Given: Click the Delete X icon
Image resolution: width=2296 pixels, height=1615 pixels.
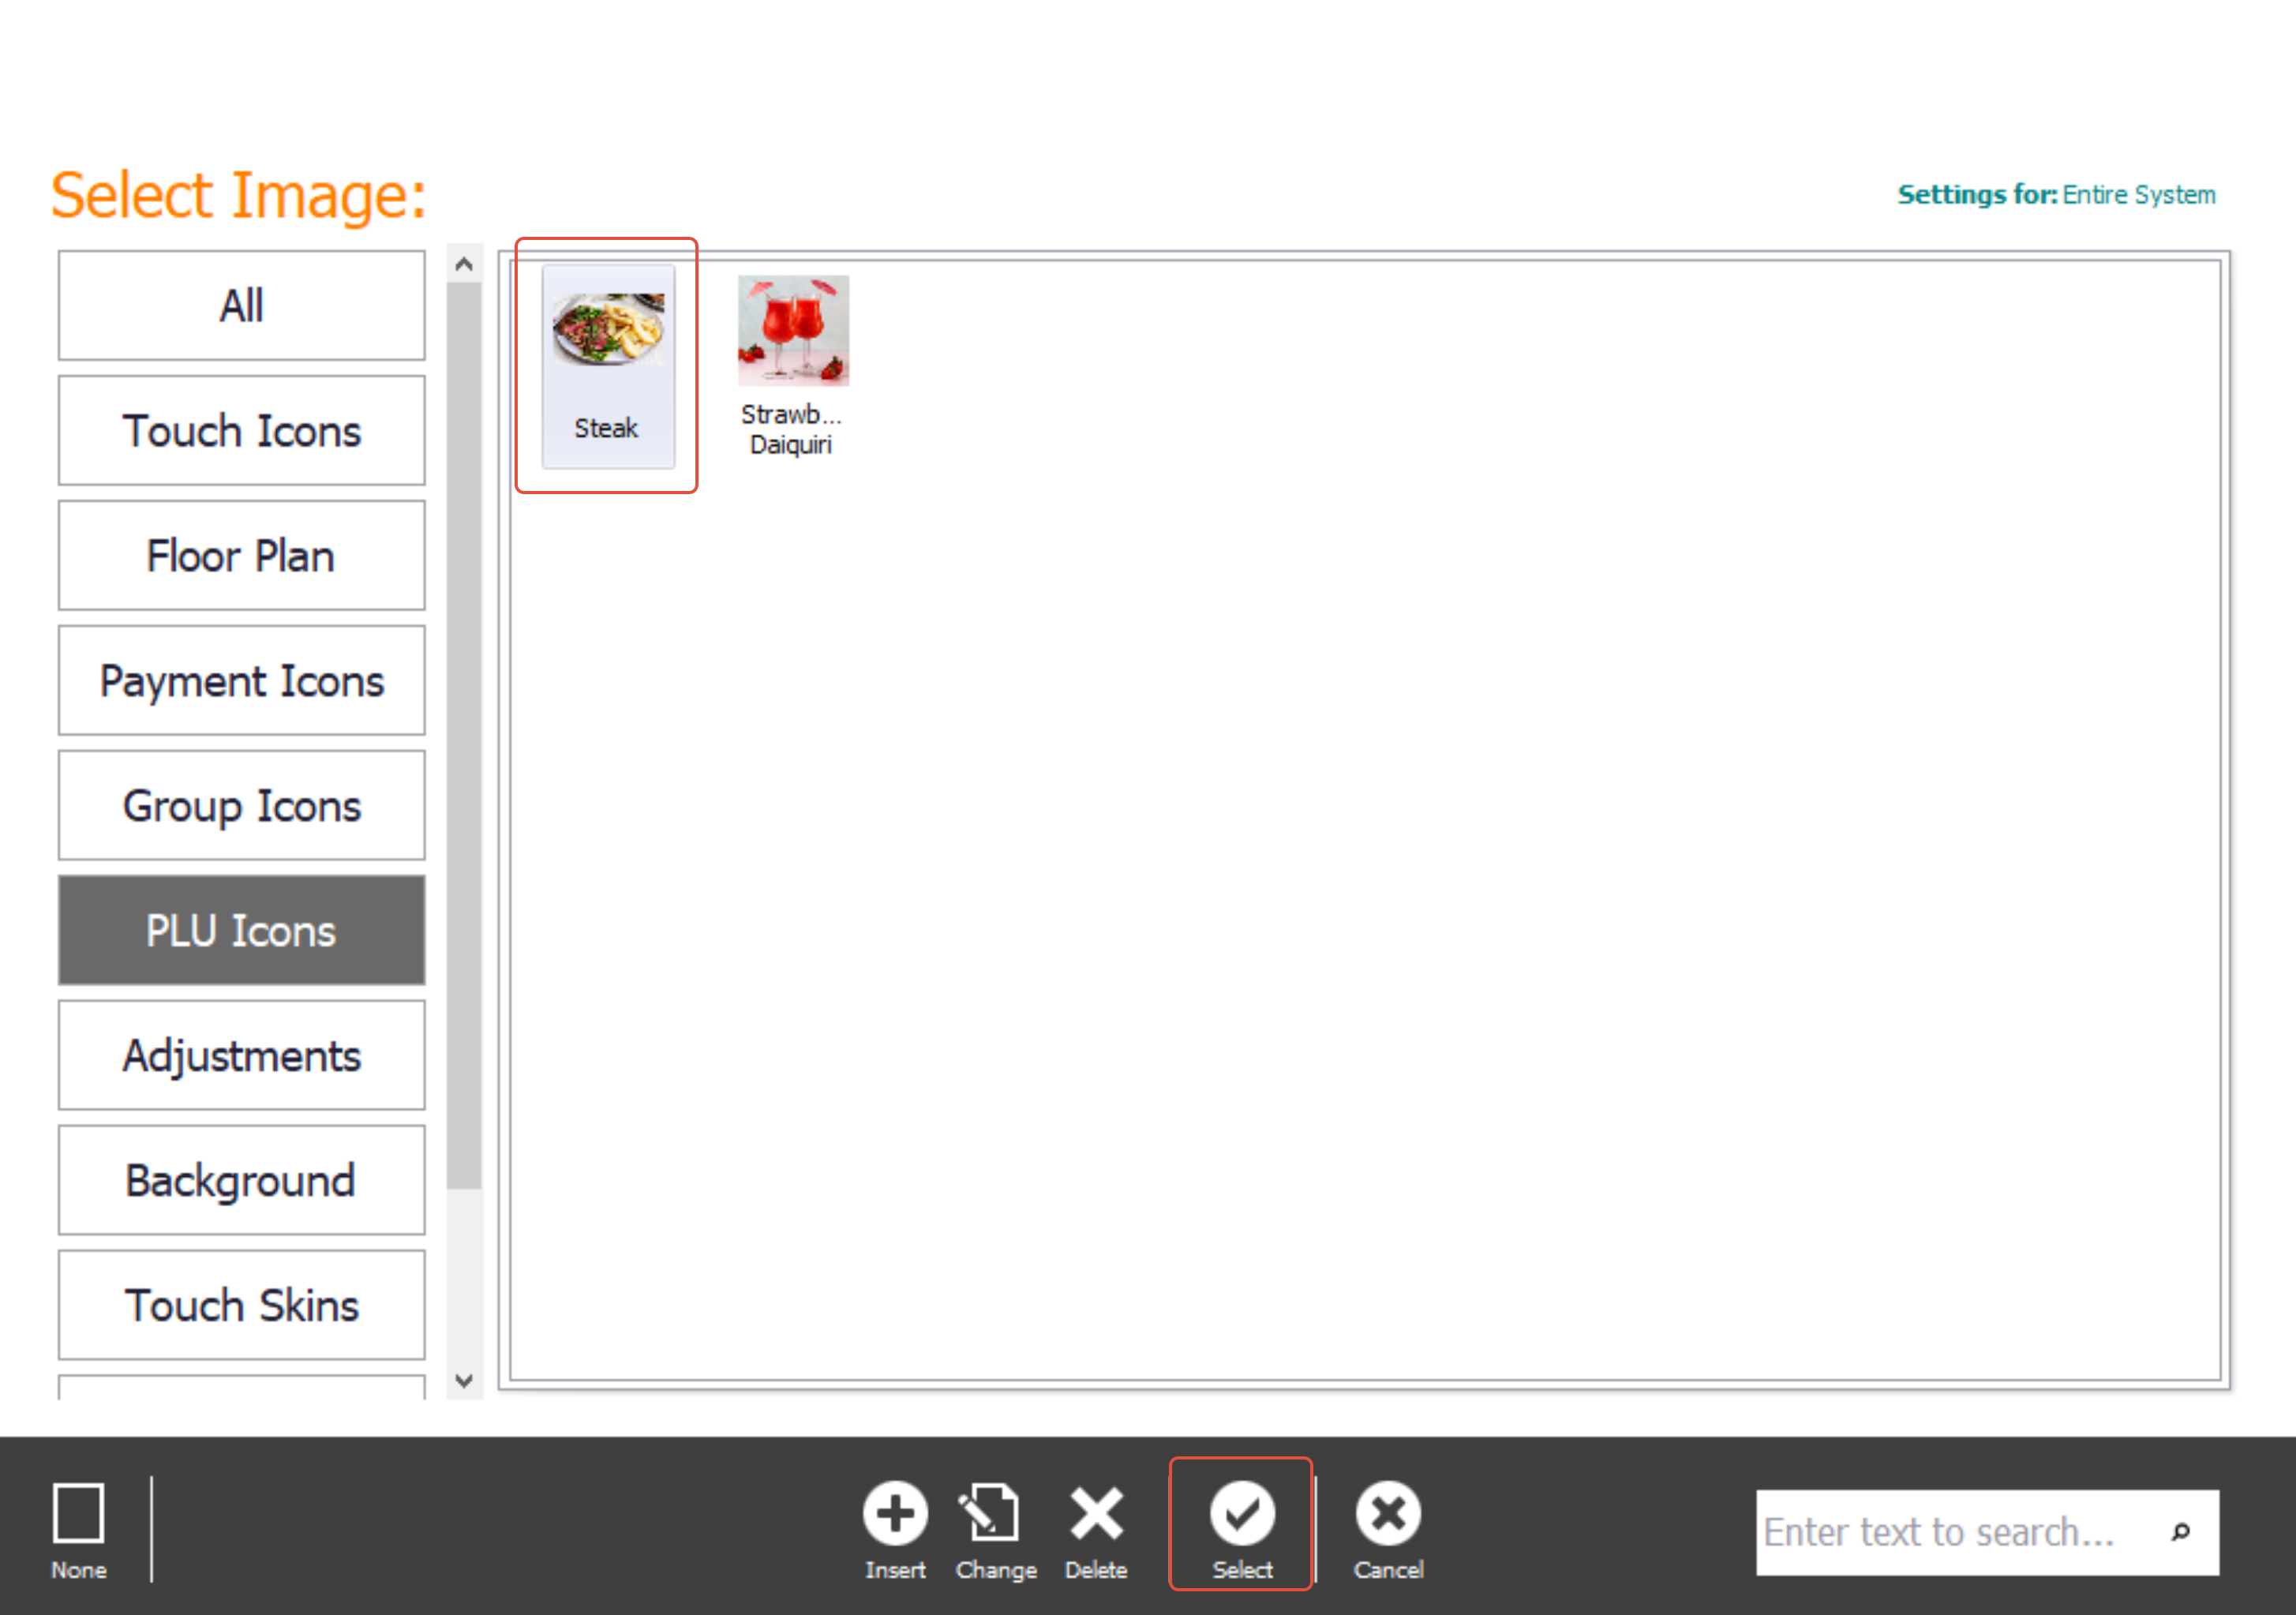Looking at the screenshot, I should tap(1096, 1513).
